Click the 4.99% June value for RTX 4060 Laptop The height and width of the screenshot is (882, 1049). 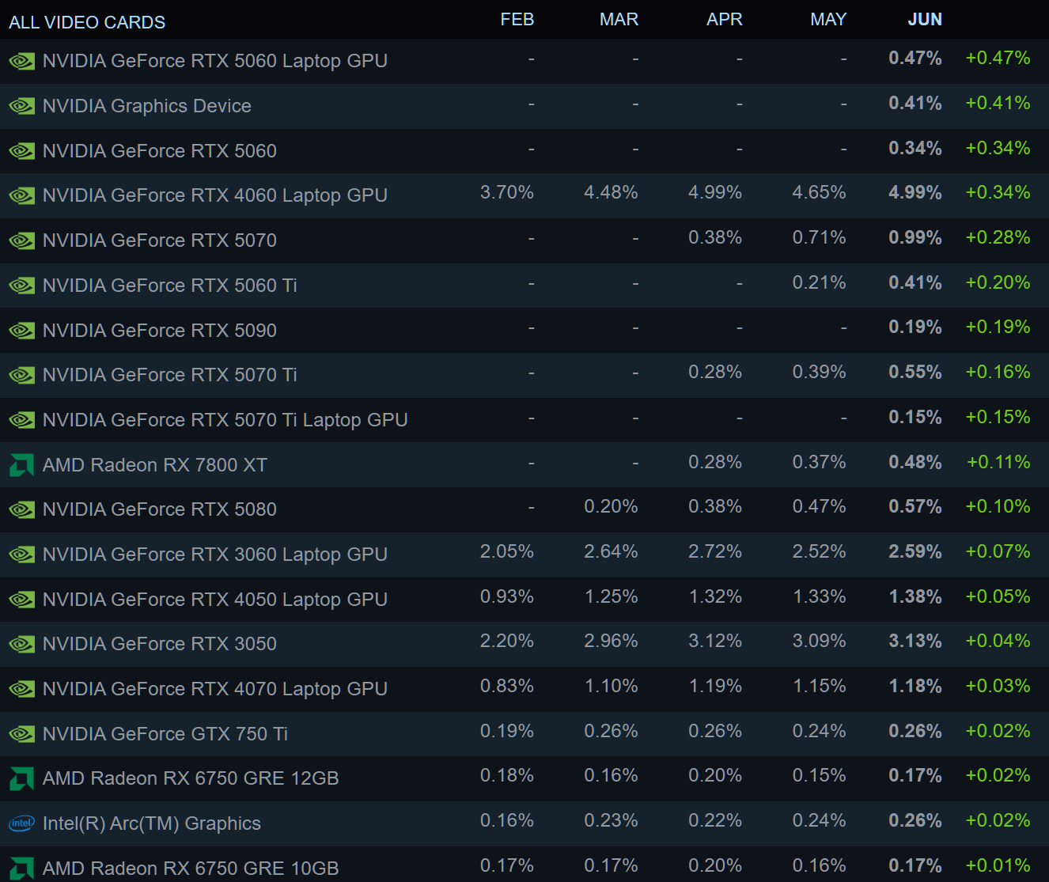coord(915,193)
